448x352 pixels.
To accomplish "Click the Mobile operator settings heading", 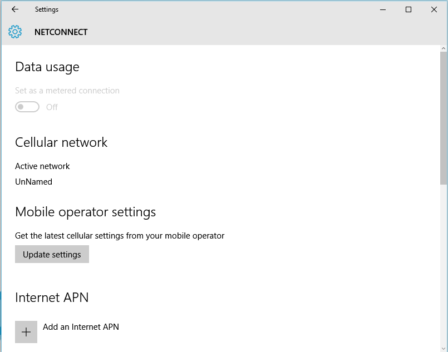I will (85, 212).
